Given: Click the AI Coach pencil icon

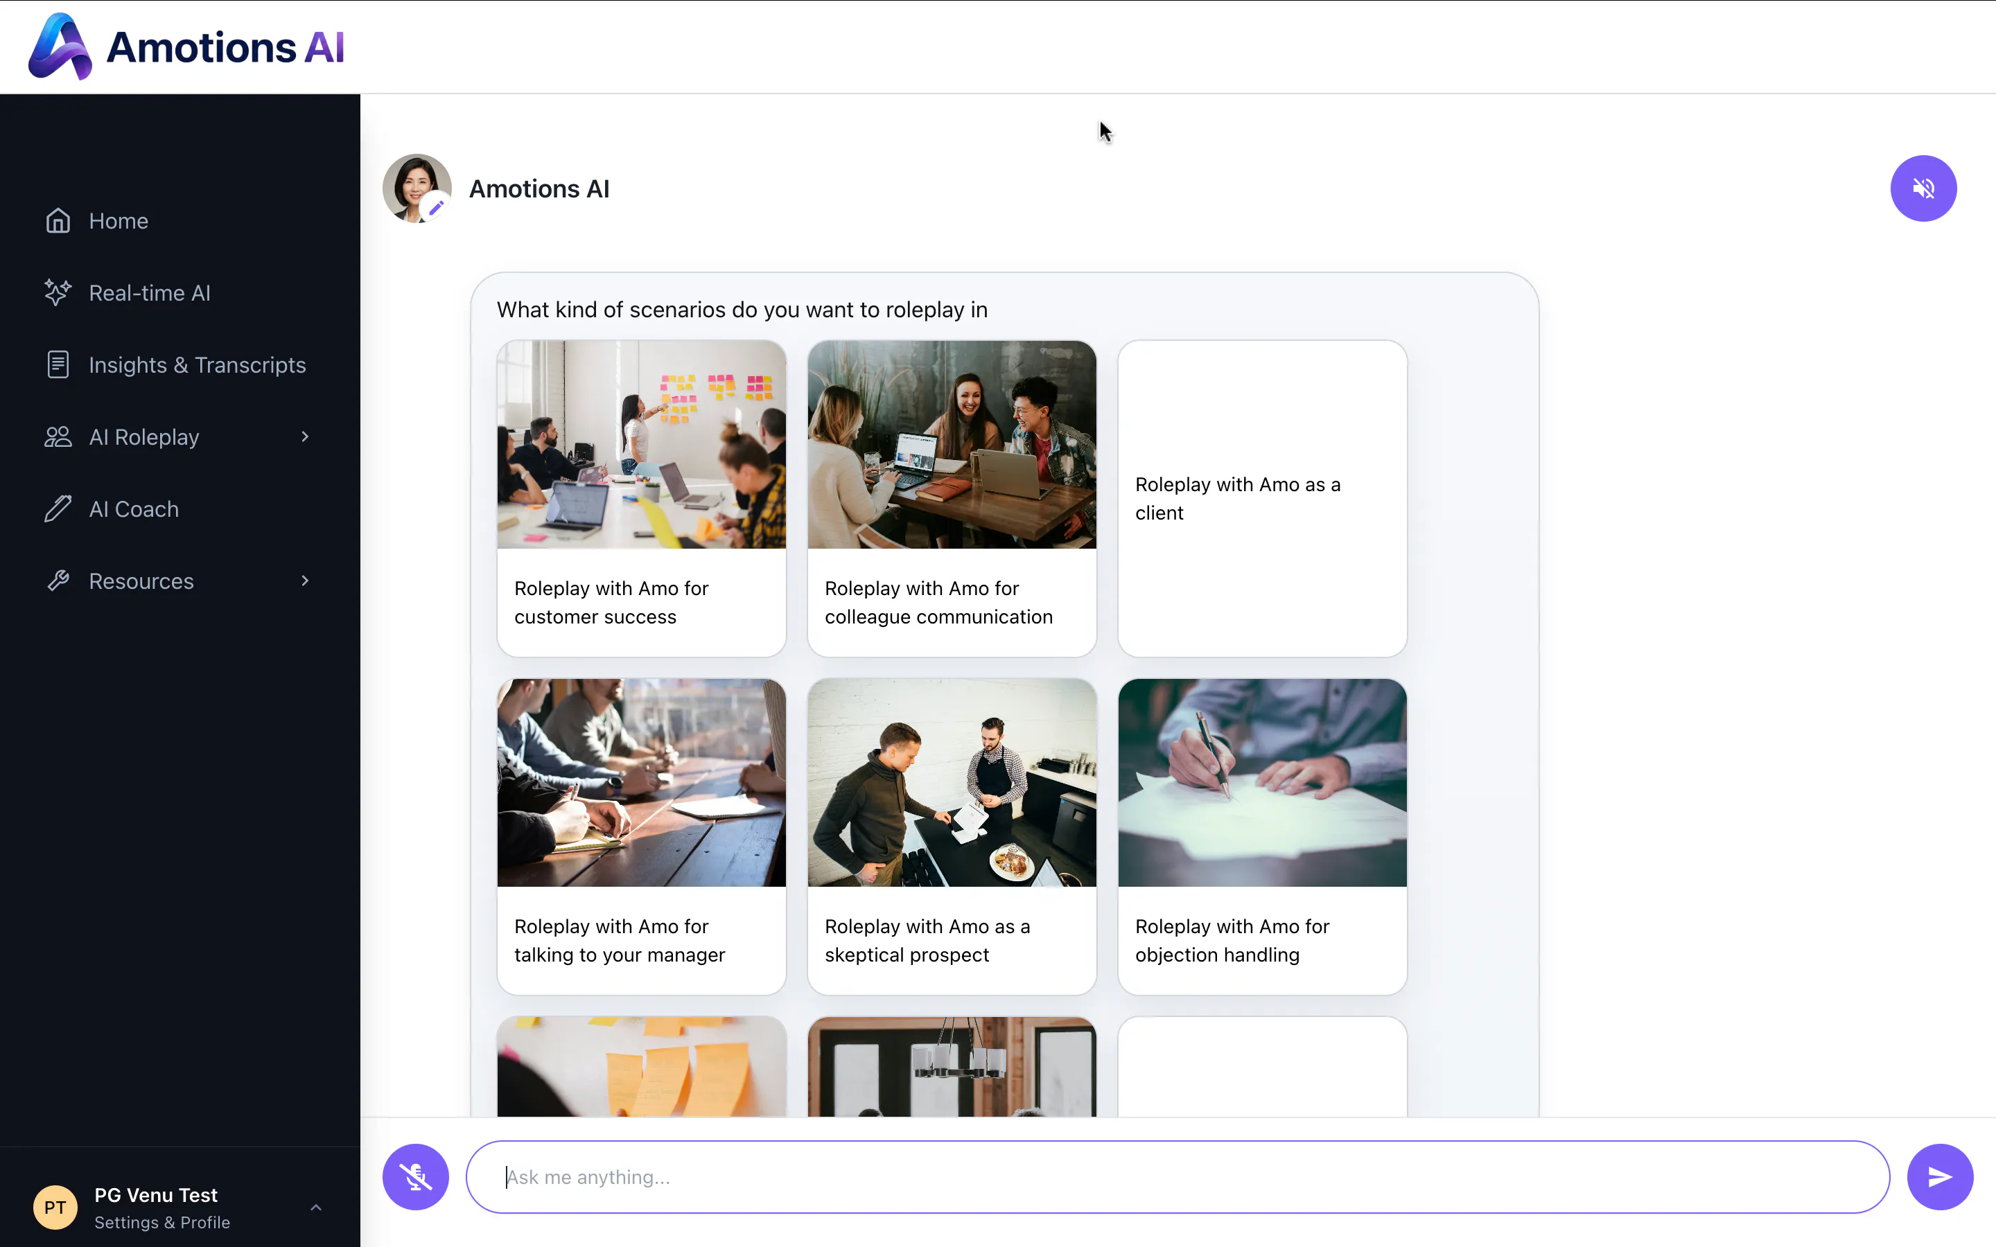Looking at the screenshot, I should (x=58, y=509).
